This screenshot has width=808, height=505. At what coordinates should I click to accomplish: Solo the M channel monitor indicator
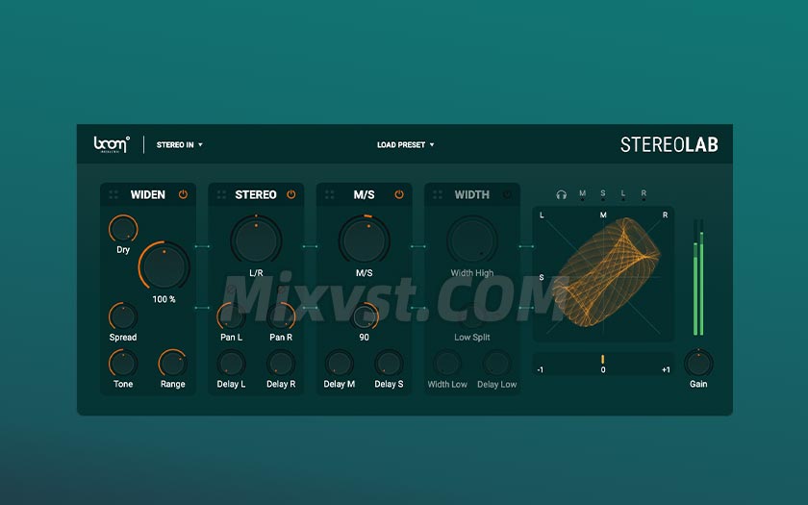click(x=582, y=196)
